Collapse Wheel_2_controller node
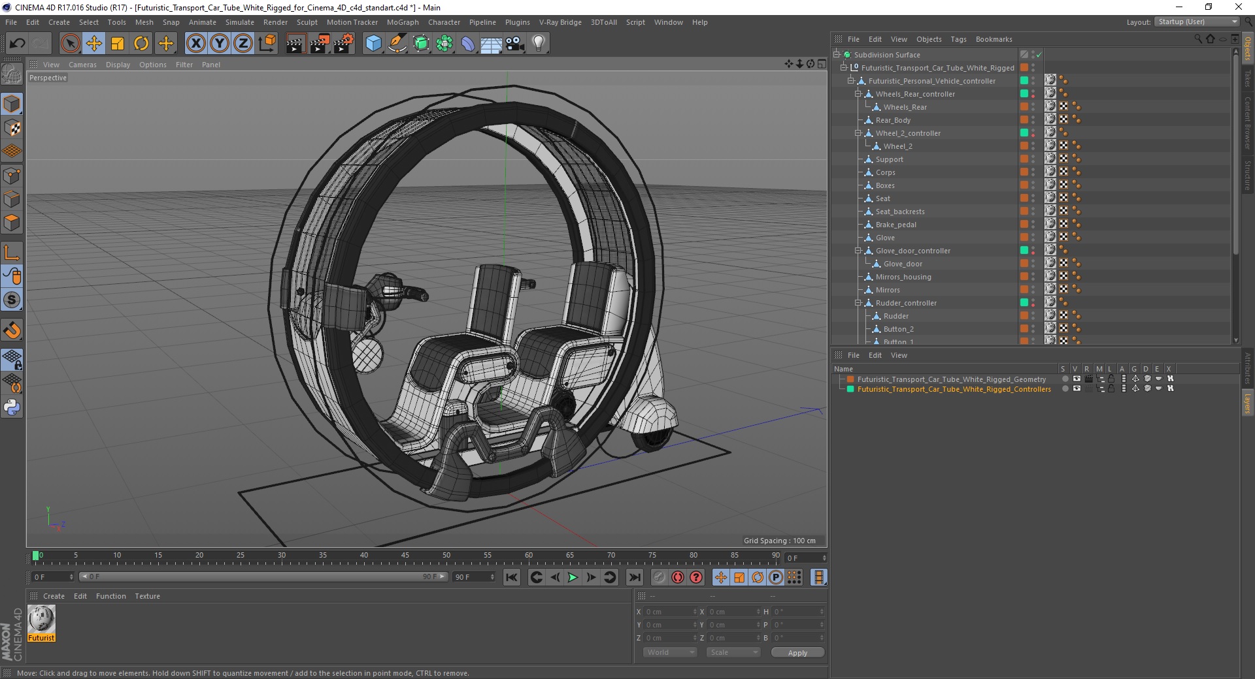 (858, 133)
